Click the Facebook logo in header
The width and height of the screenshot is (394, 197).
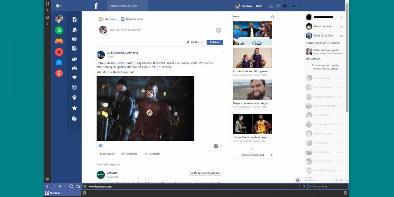(96, 6)
